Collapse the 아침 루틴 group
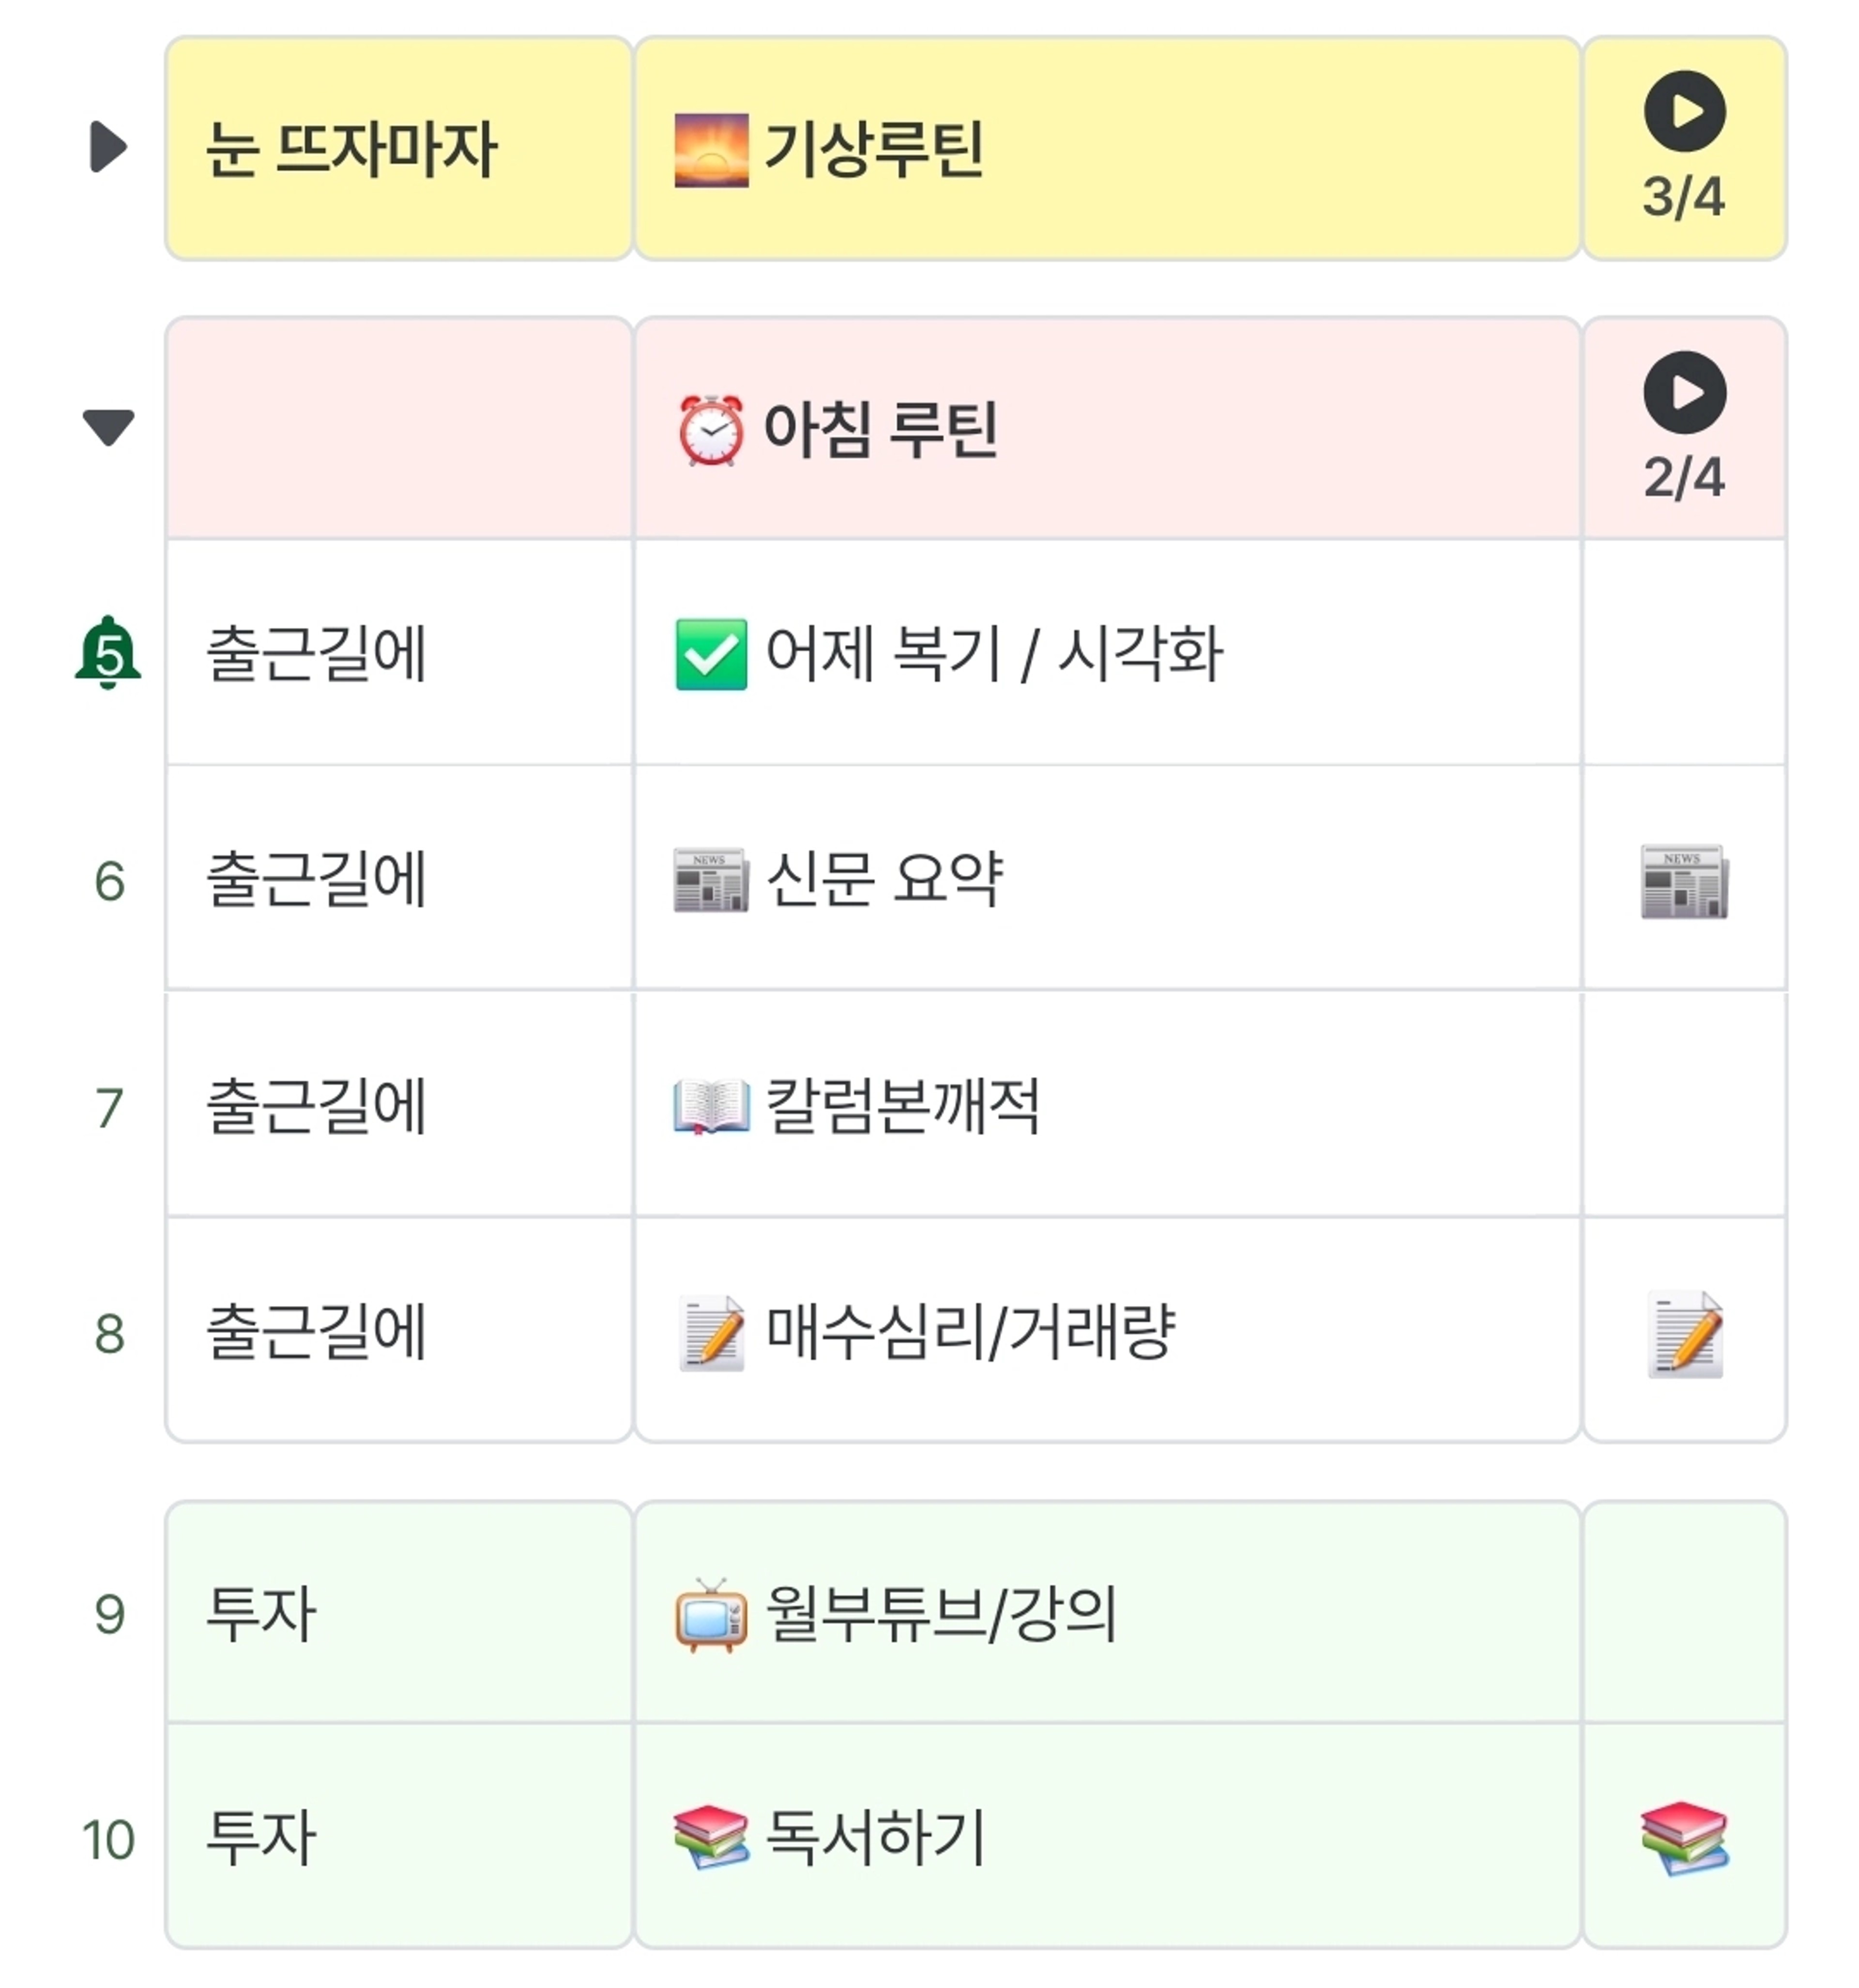1859x1988 pixels. 108,427
